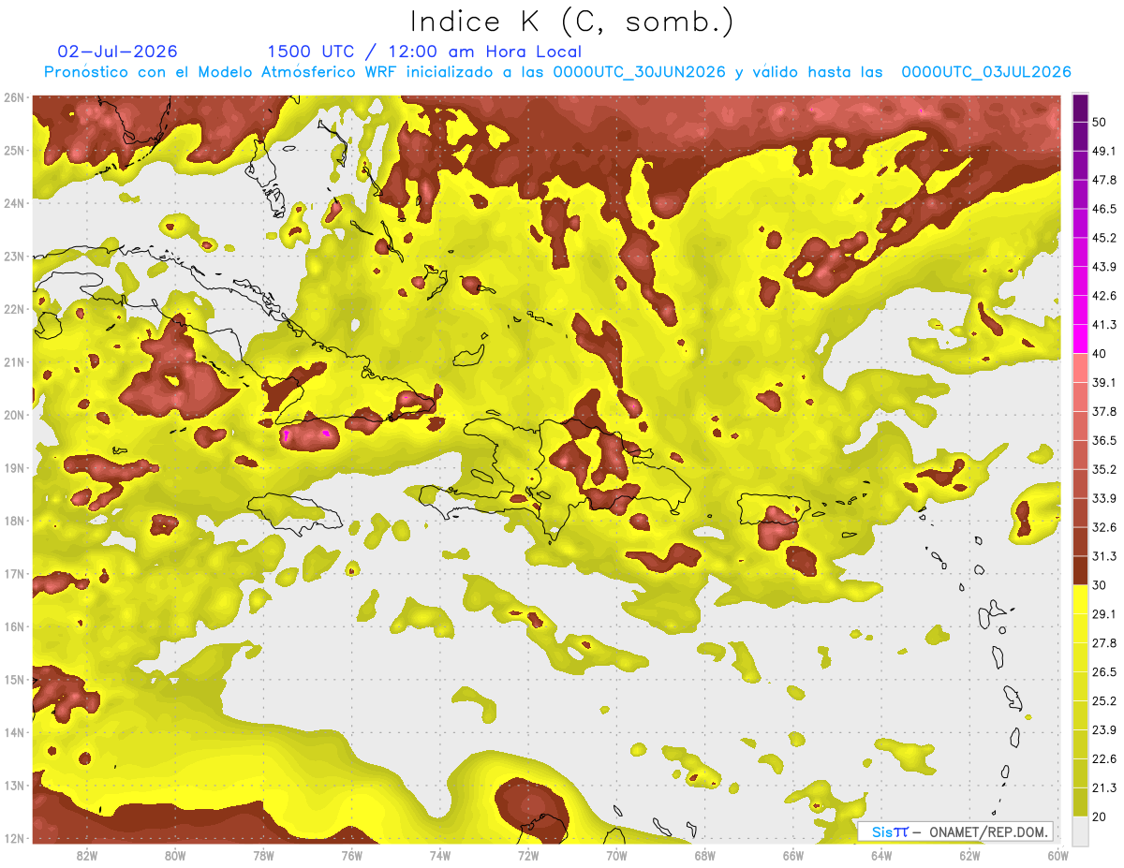Click the "16N" latitude label
The height and width of the screenshot is (868, 1124).
13,626
